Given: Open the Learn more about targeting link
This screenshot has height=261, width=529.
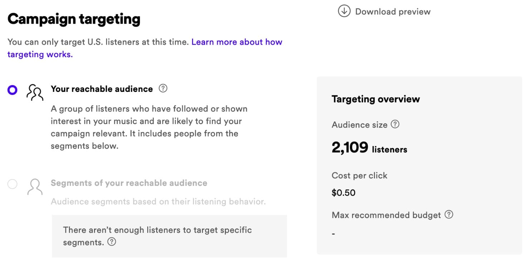Looking at the screenshot, I should [x=145, y=48].
